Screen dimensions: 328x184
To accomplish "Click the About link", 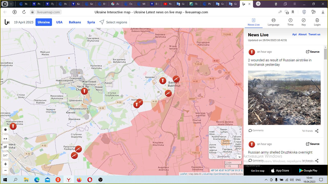I will click(x=302, y=34).
